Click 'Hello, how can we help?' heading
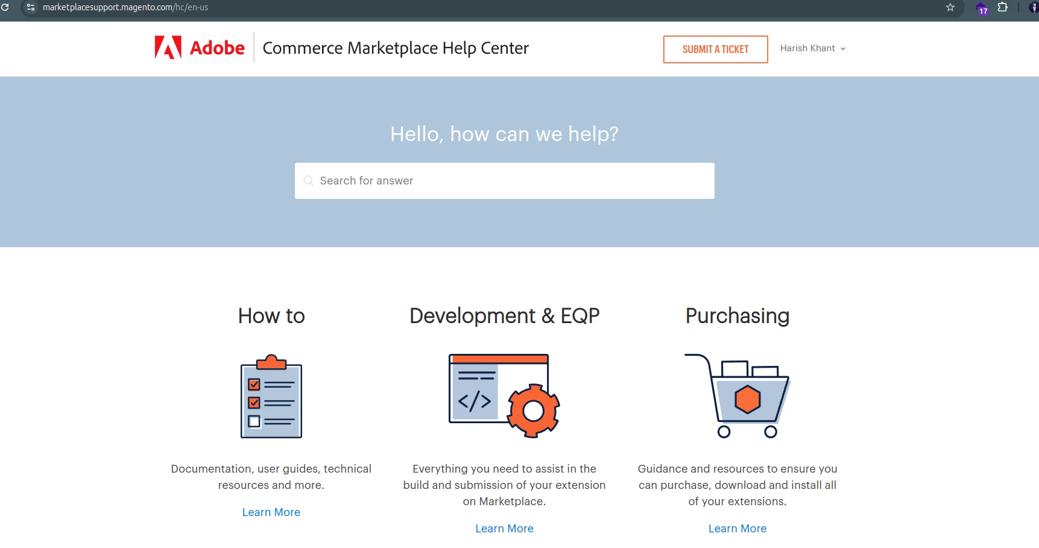 [x=505, y=134]
